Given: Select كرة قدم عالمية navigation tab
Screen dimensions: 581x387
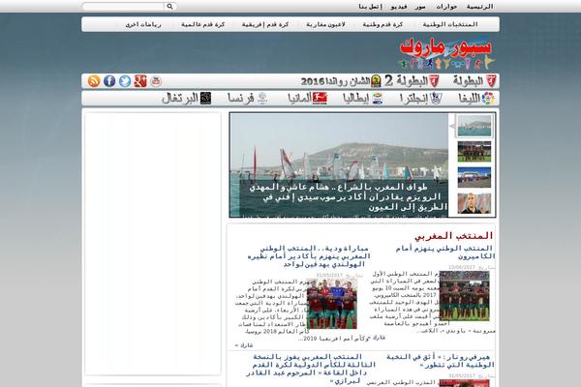Looking at the screenshot, I should (x=203, y=24).
